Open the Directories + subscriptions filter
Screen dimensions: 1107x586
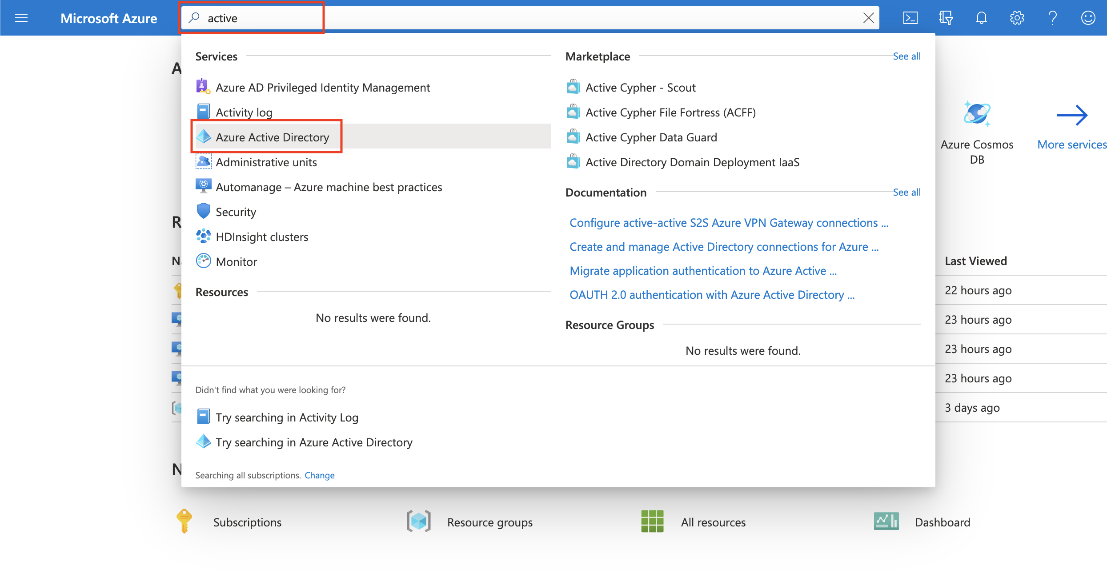(945, 18)
